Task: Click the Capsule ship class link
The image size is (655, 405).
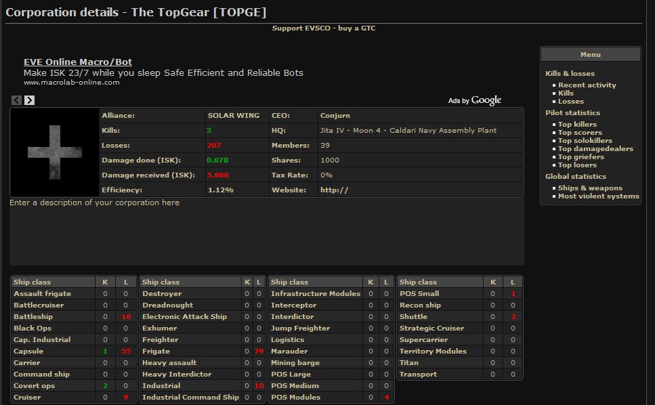Action: [x=28, y=351]
